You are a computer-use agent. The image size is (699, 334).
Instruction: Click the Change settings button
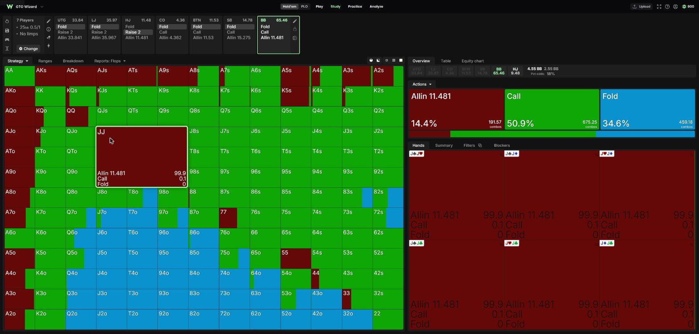[x=28, y=49]
